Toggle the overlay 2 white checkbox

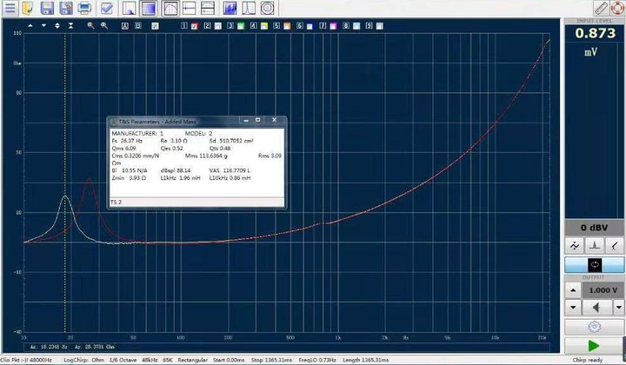coord(217,26)
